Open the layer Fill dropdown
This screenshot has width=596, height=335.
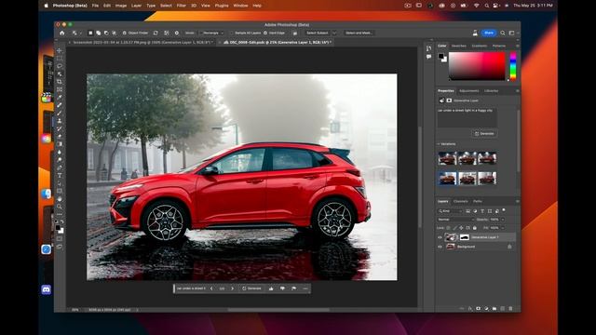click(503, 228)
